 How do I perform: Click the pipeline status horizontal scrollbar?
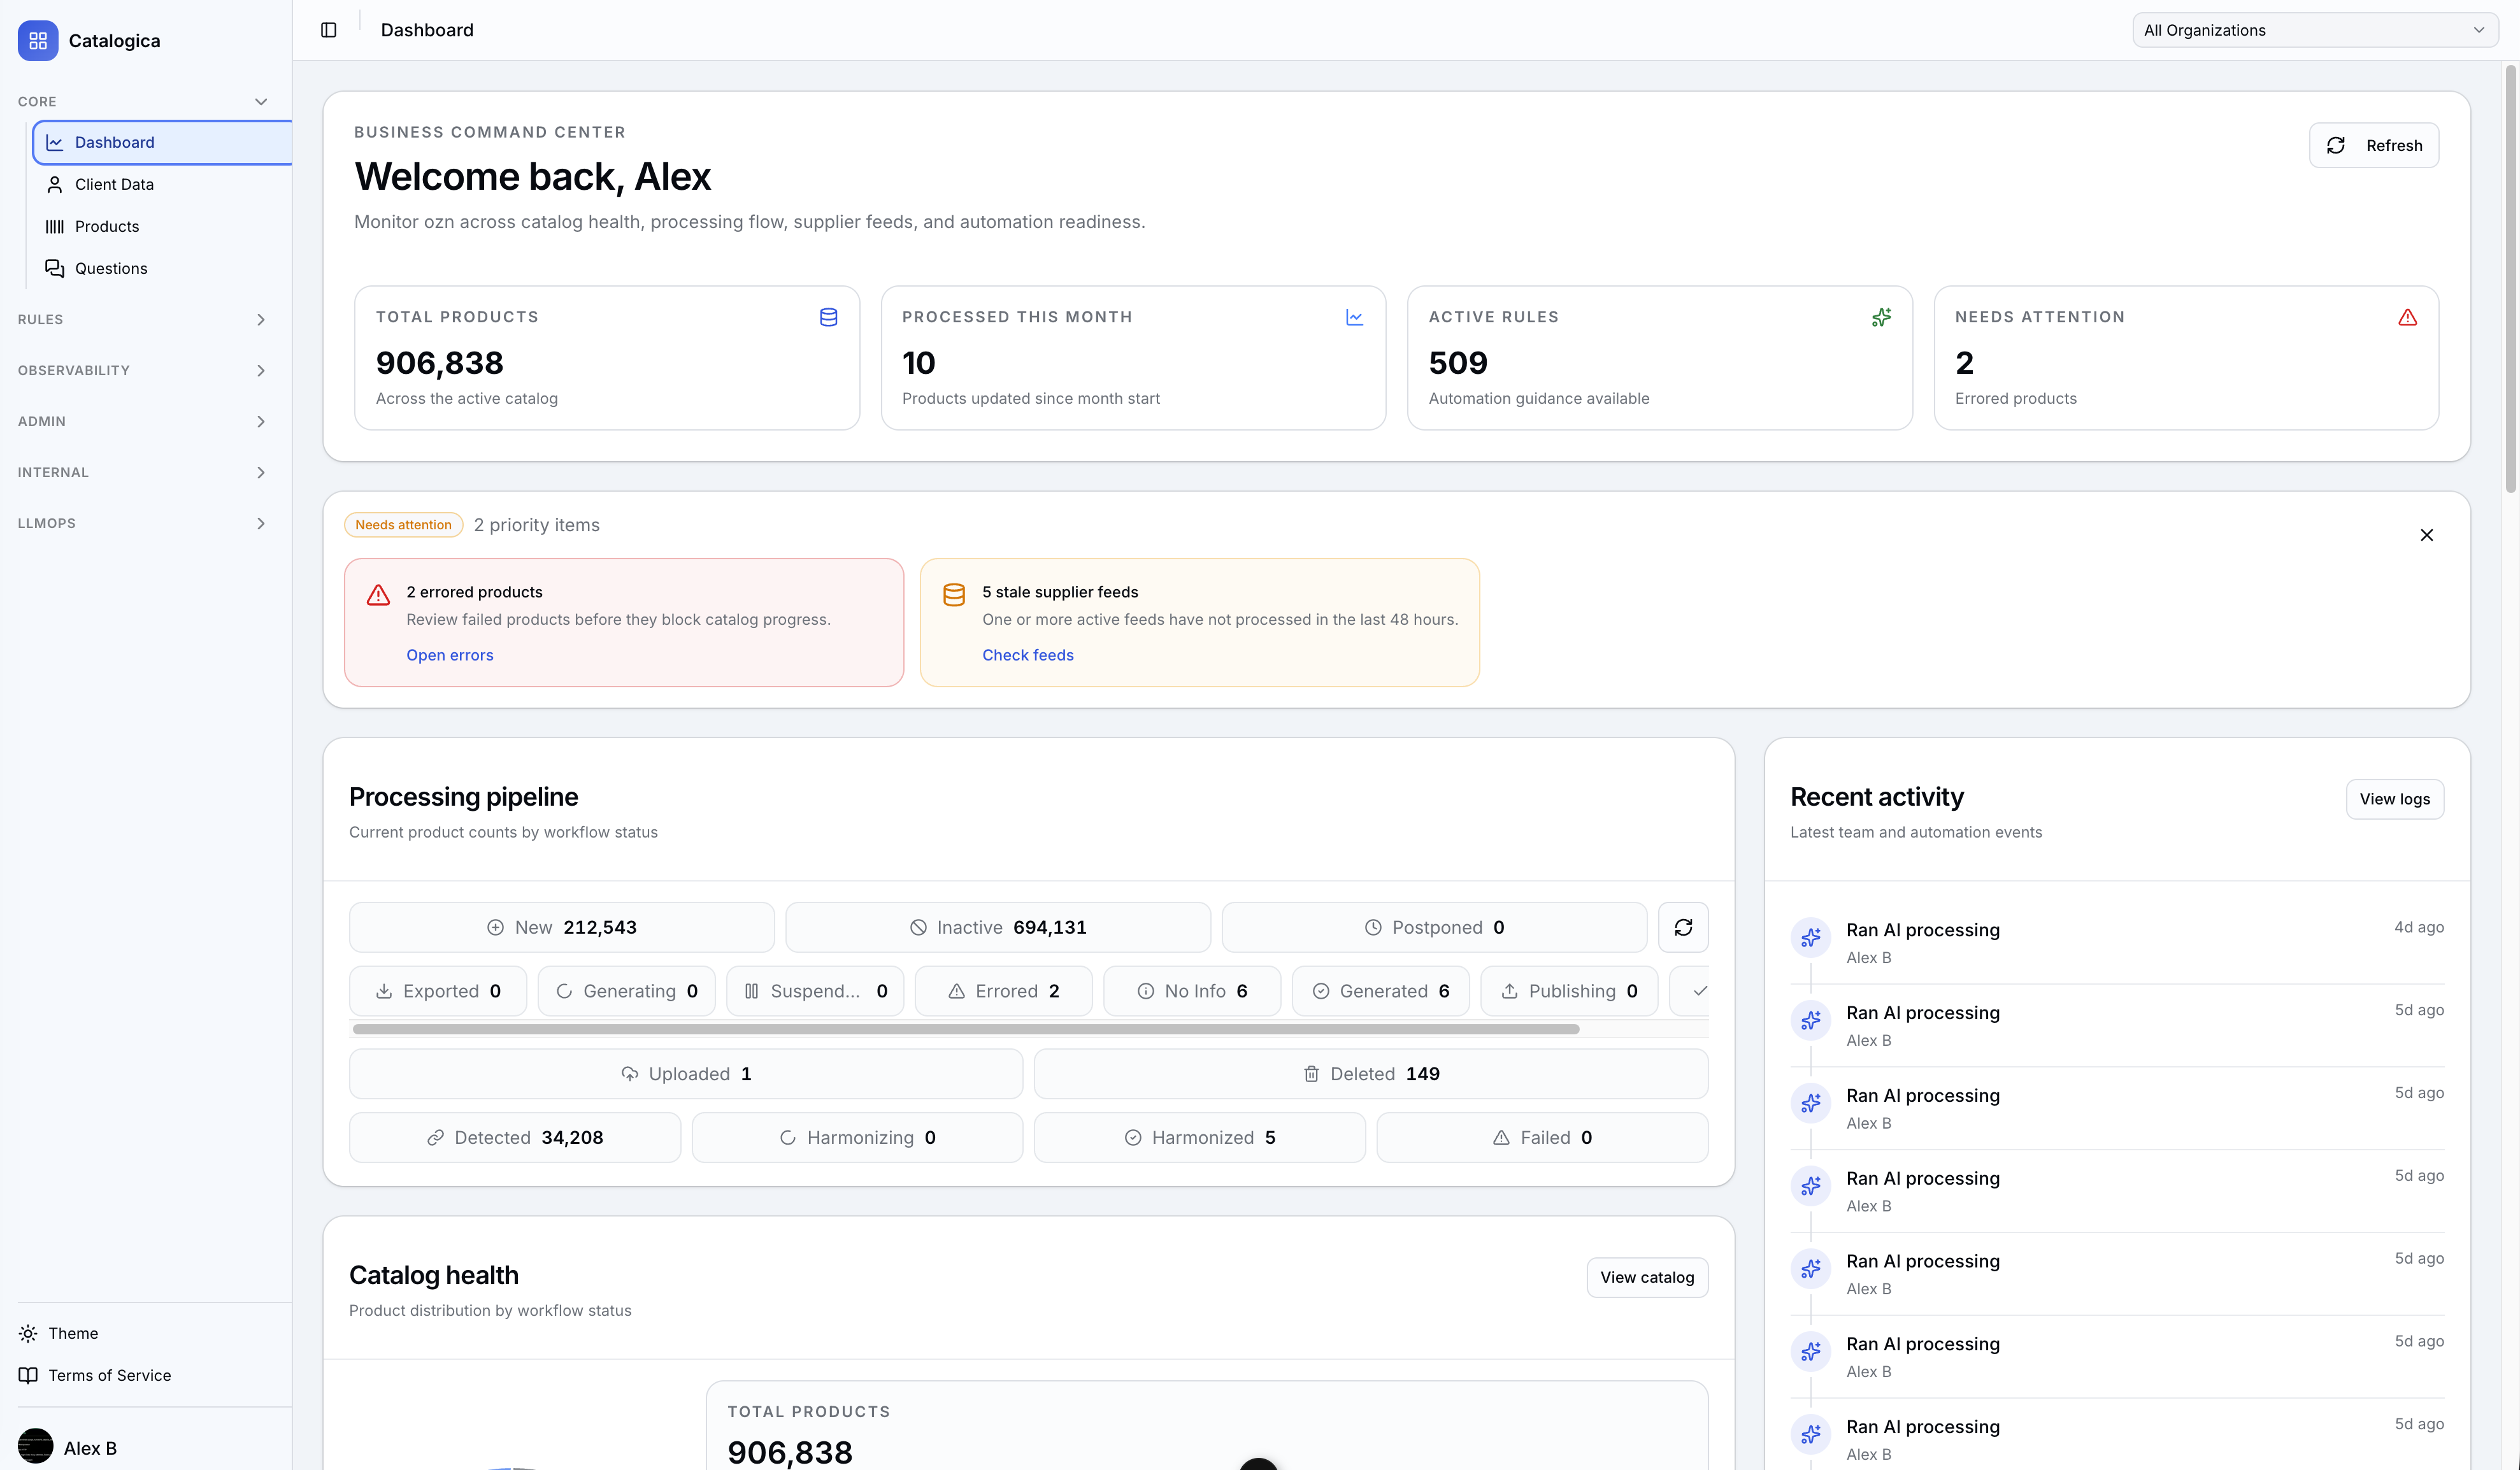[966, 1029]
